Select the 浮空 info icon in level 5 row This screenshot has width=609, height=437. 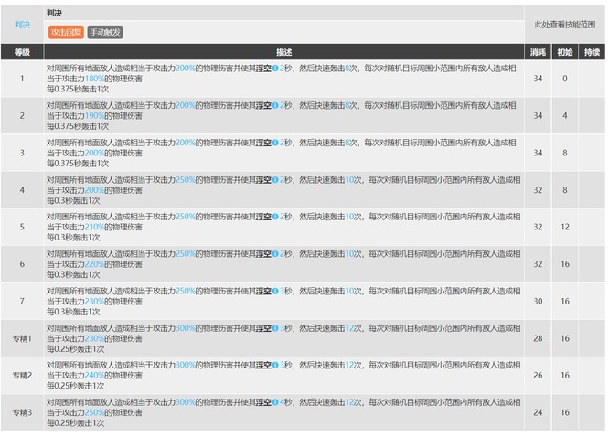[x=274, y=217]
